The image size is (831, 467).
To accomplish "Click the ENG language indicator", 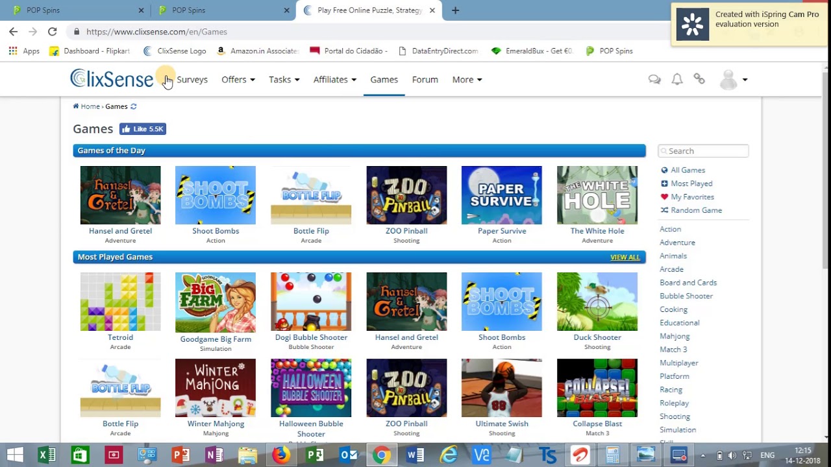I will 767,455.
